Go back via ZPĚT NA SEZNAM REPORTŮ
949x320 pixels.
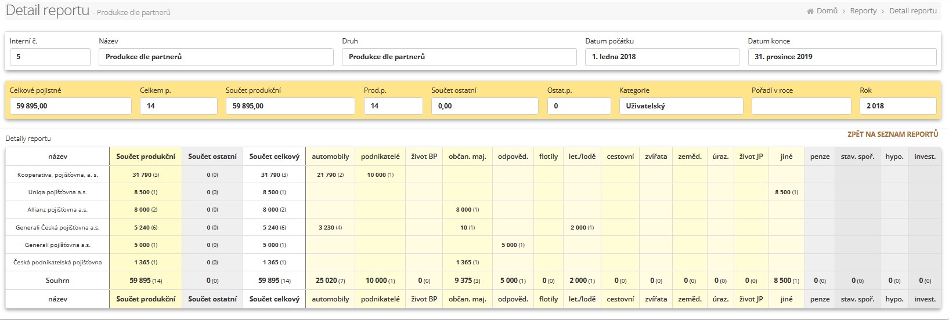893,134
